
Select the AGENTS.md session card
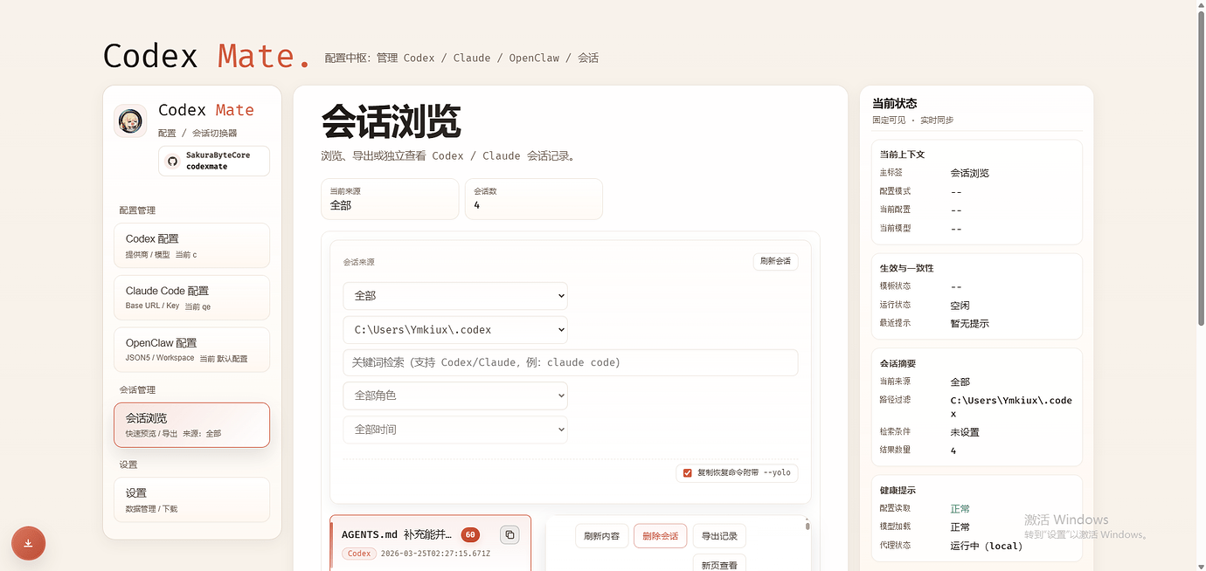point(430,543)
